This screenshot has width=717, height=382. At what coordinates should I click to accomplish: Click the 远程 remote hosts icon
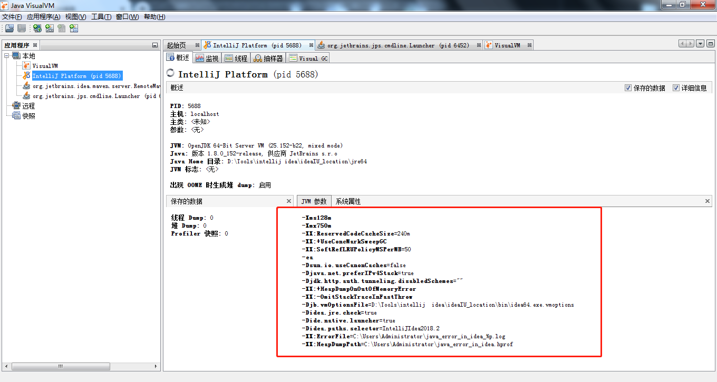(x=16, y=106)
